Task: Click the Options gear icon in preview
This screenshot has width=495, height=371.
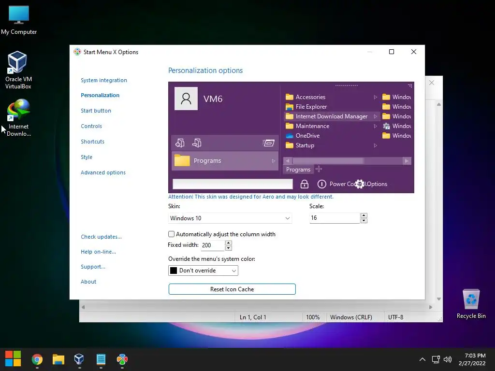Action: [360, 184]
